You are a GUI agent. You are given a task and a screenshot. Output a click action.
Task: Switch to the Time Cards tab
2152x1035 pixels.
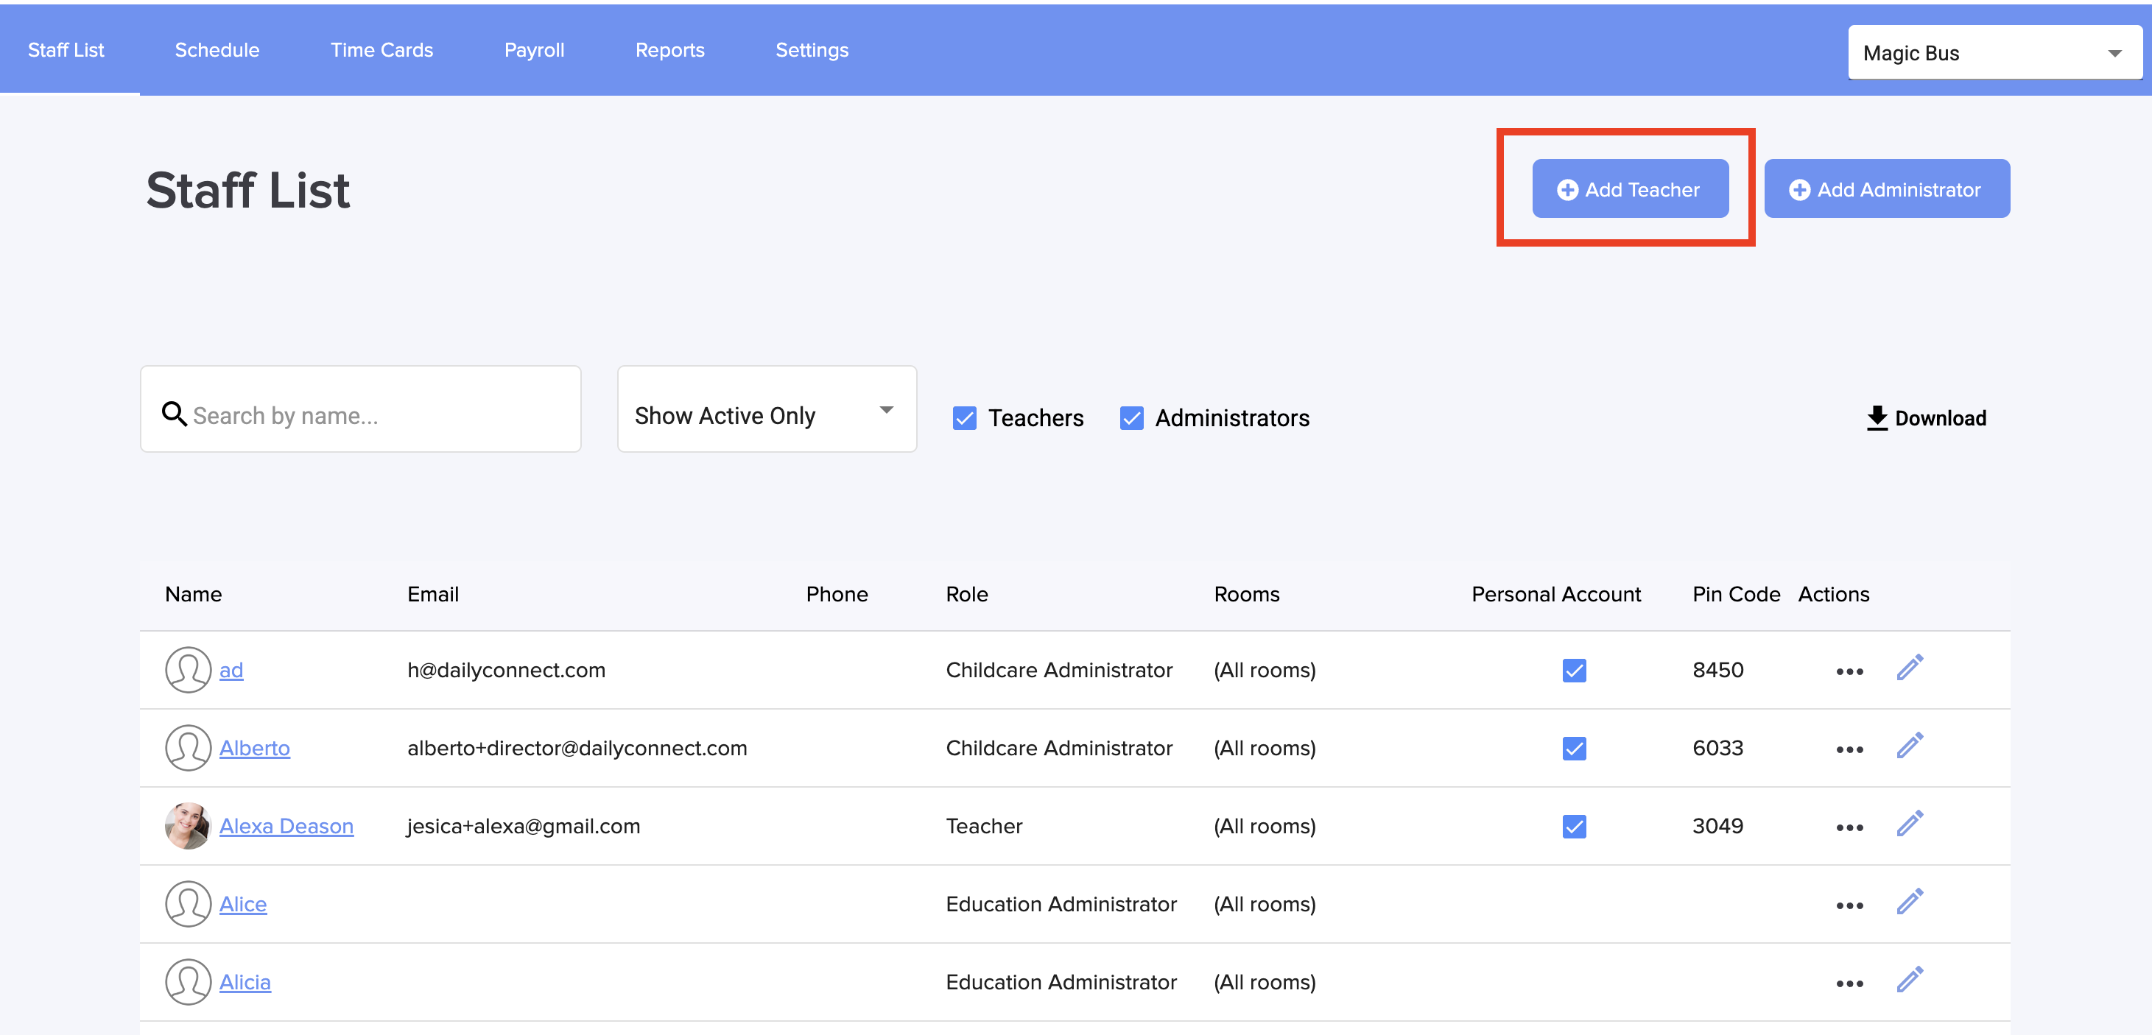[381, 50]
